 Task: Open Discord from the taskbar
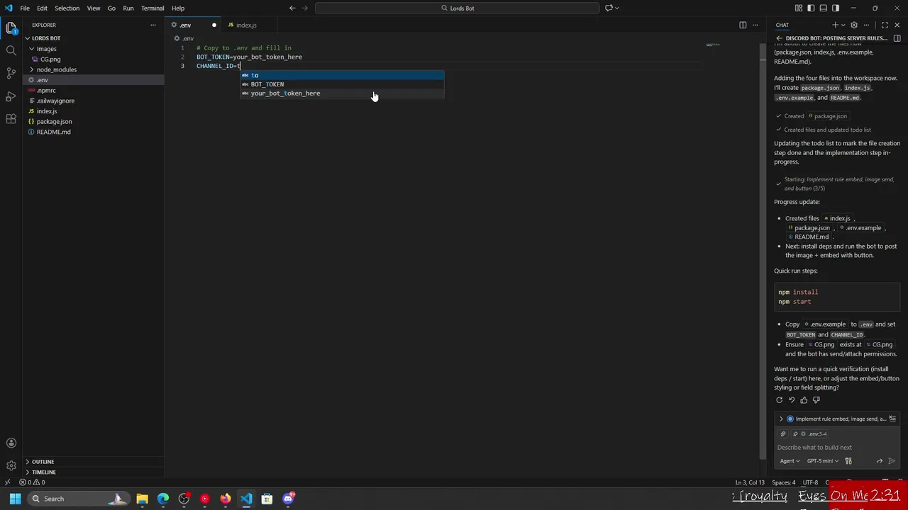(288, 499)
